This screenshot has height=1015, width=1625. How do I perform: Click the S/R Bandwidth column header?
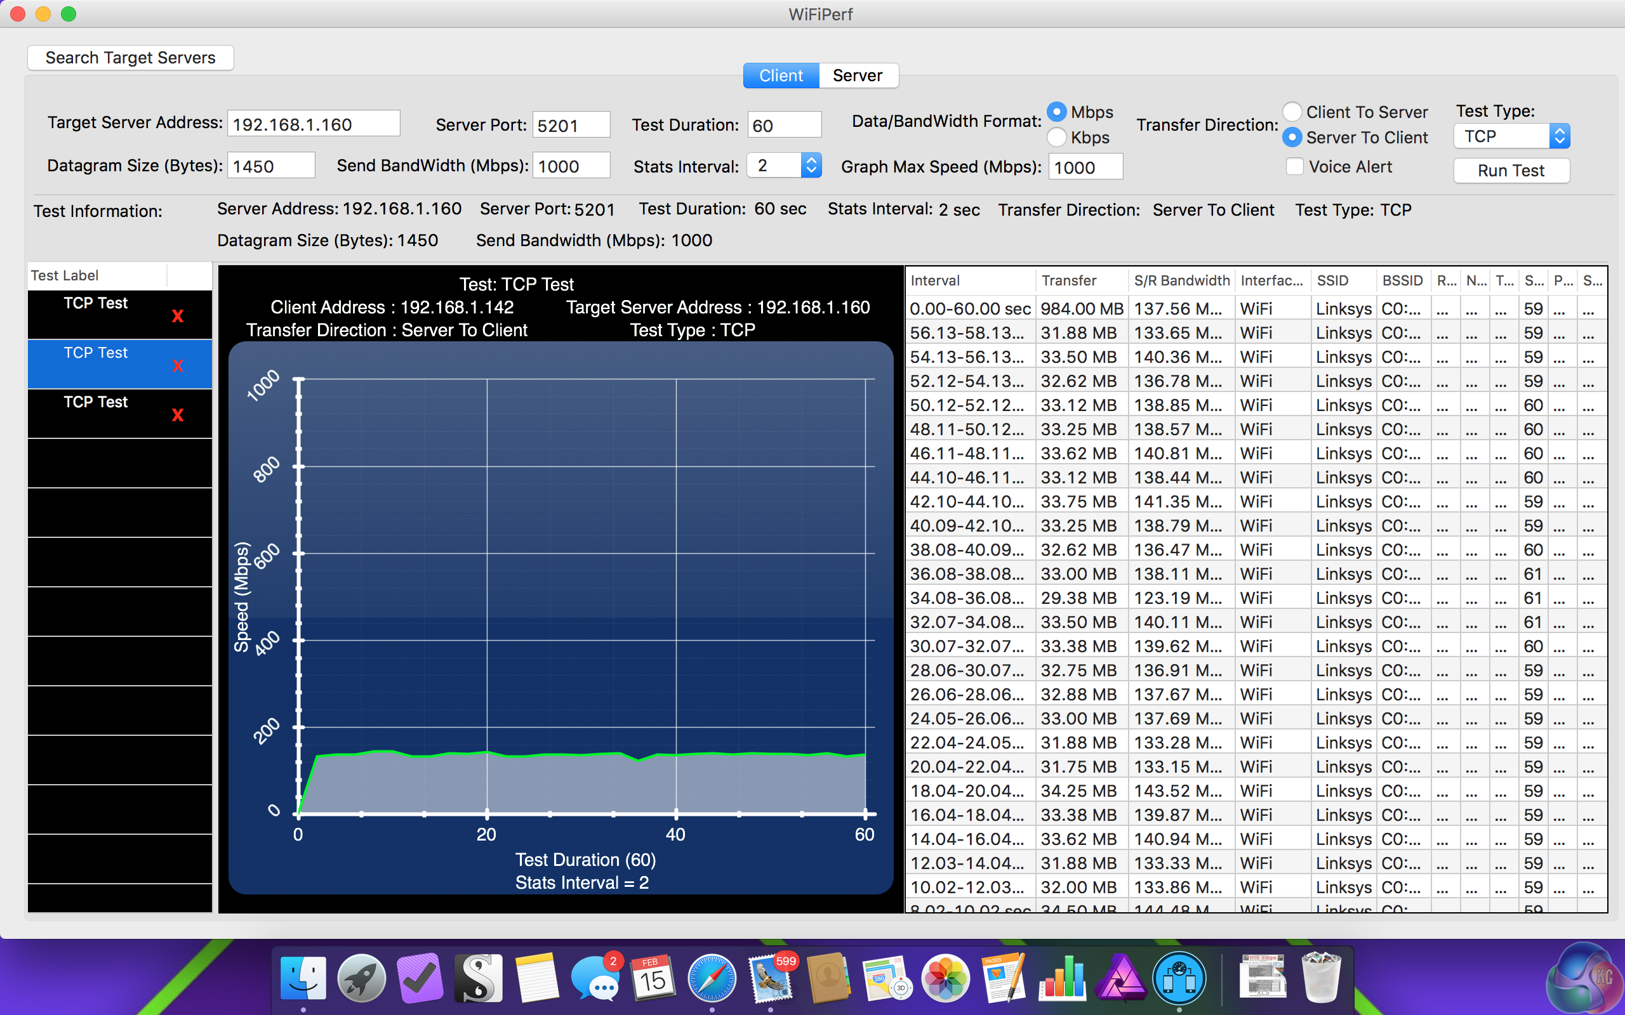pyautogui.click(x=1181, y=280)
